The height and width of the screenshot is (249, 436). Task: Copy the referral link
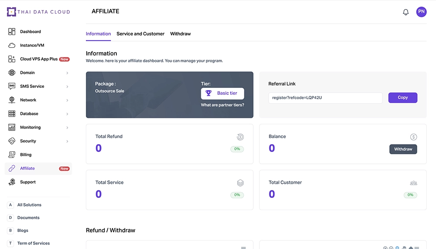tap(402, 97)
